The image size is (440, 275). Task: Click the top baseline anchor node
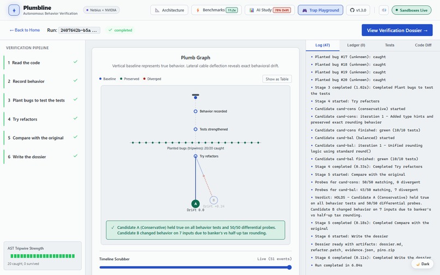195,97
